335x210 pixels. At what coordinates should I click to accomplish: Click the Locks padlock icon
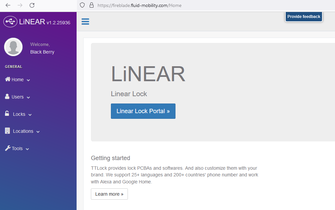pos(7,114)
